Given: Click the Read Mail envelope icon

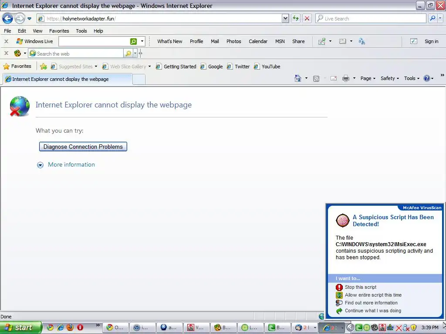Looking at the screenshot, I should pos(334,78).
